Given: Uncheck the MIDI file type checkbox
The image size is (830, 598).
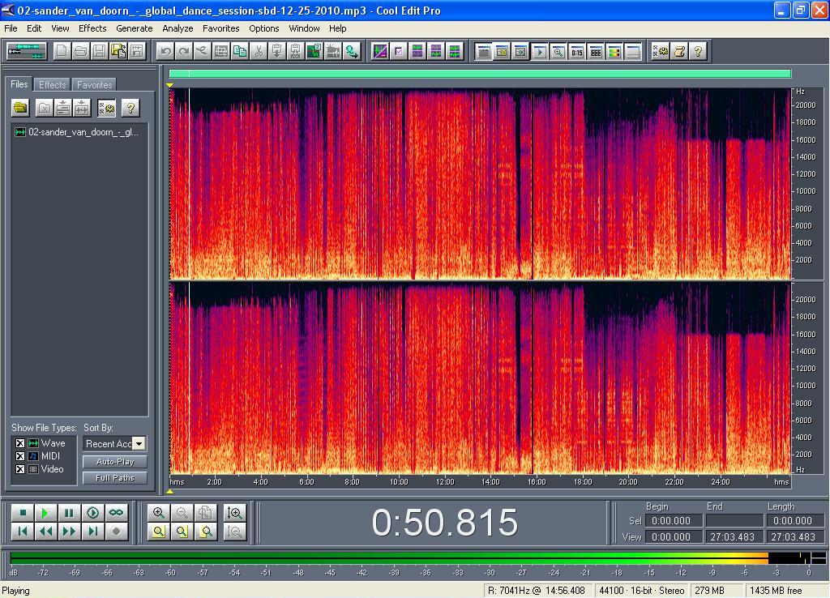Looking at the screenshot, I should tap(20, 456).
